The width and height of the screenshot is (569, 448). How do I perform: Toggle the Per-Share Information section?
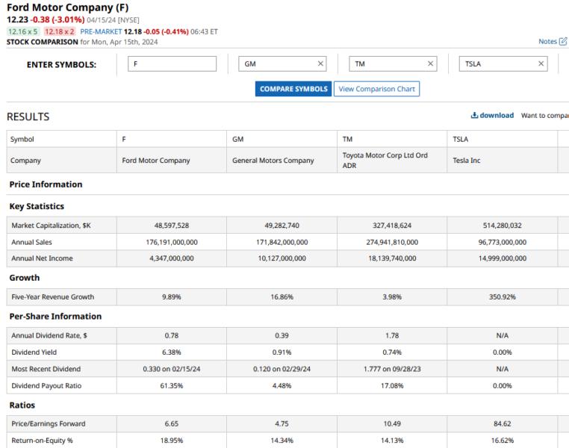[x=55, y=316]
